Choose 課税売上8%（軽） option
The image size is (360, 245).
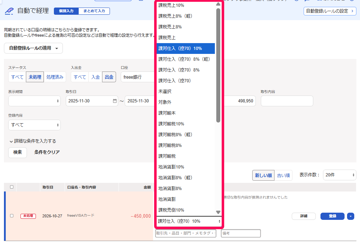tap(185, 16)
